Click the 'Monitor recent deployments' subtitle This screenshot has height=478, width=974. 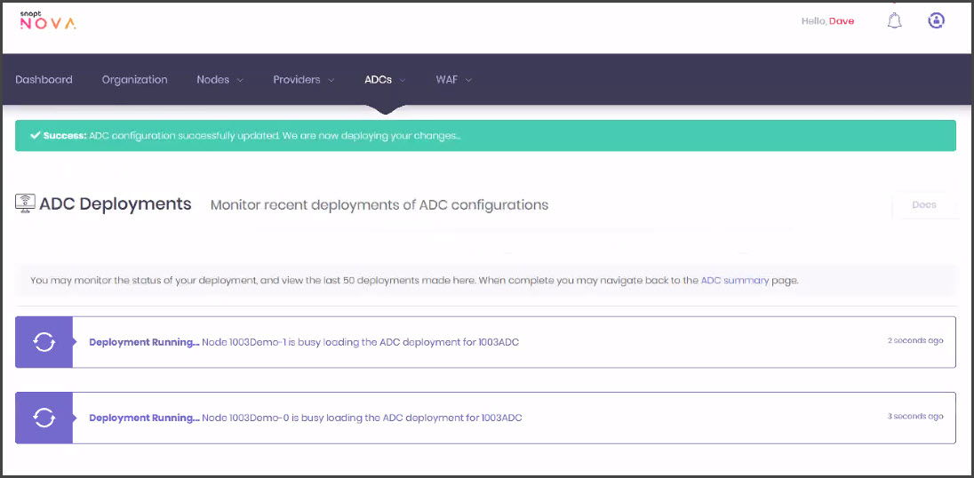click(x=379, y=205)
